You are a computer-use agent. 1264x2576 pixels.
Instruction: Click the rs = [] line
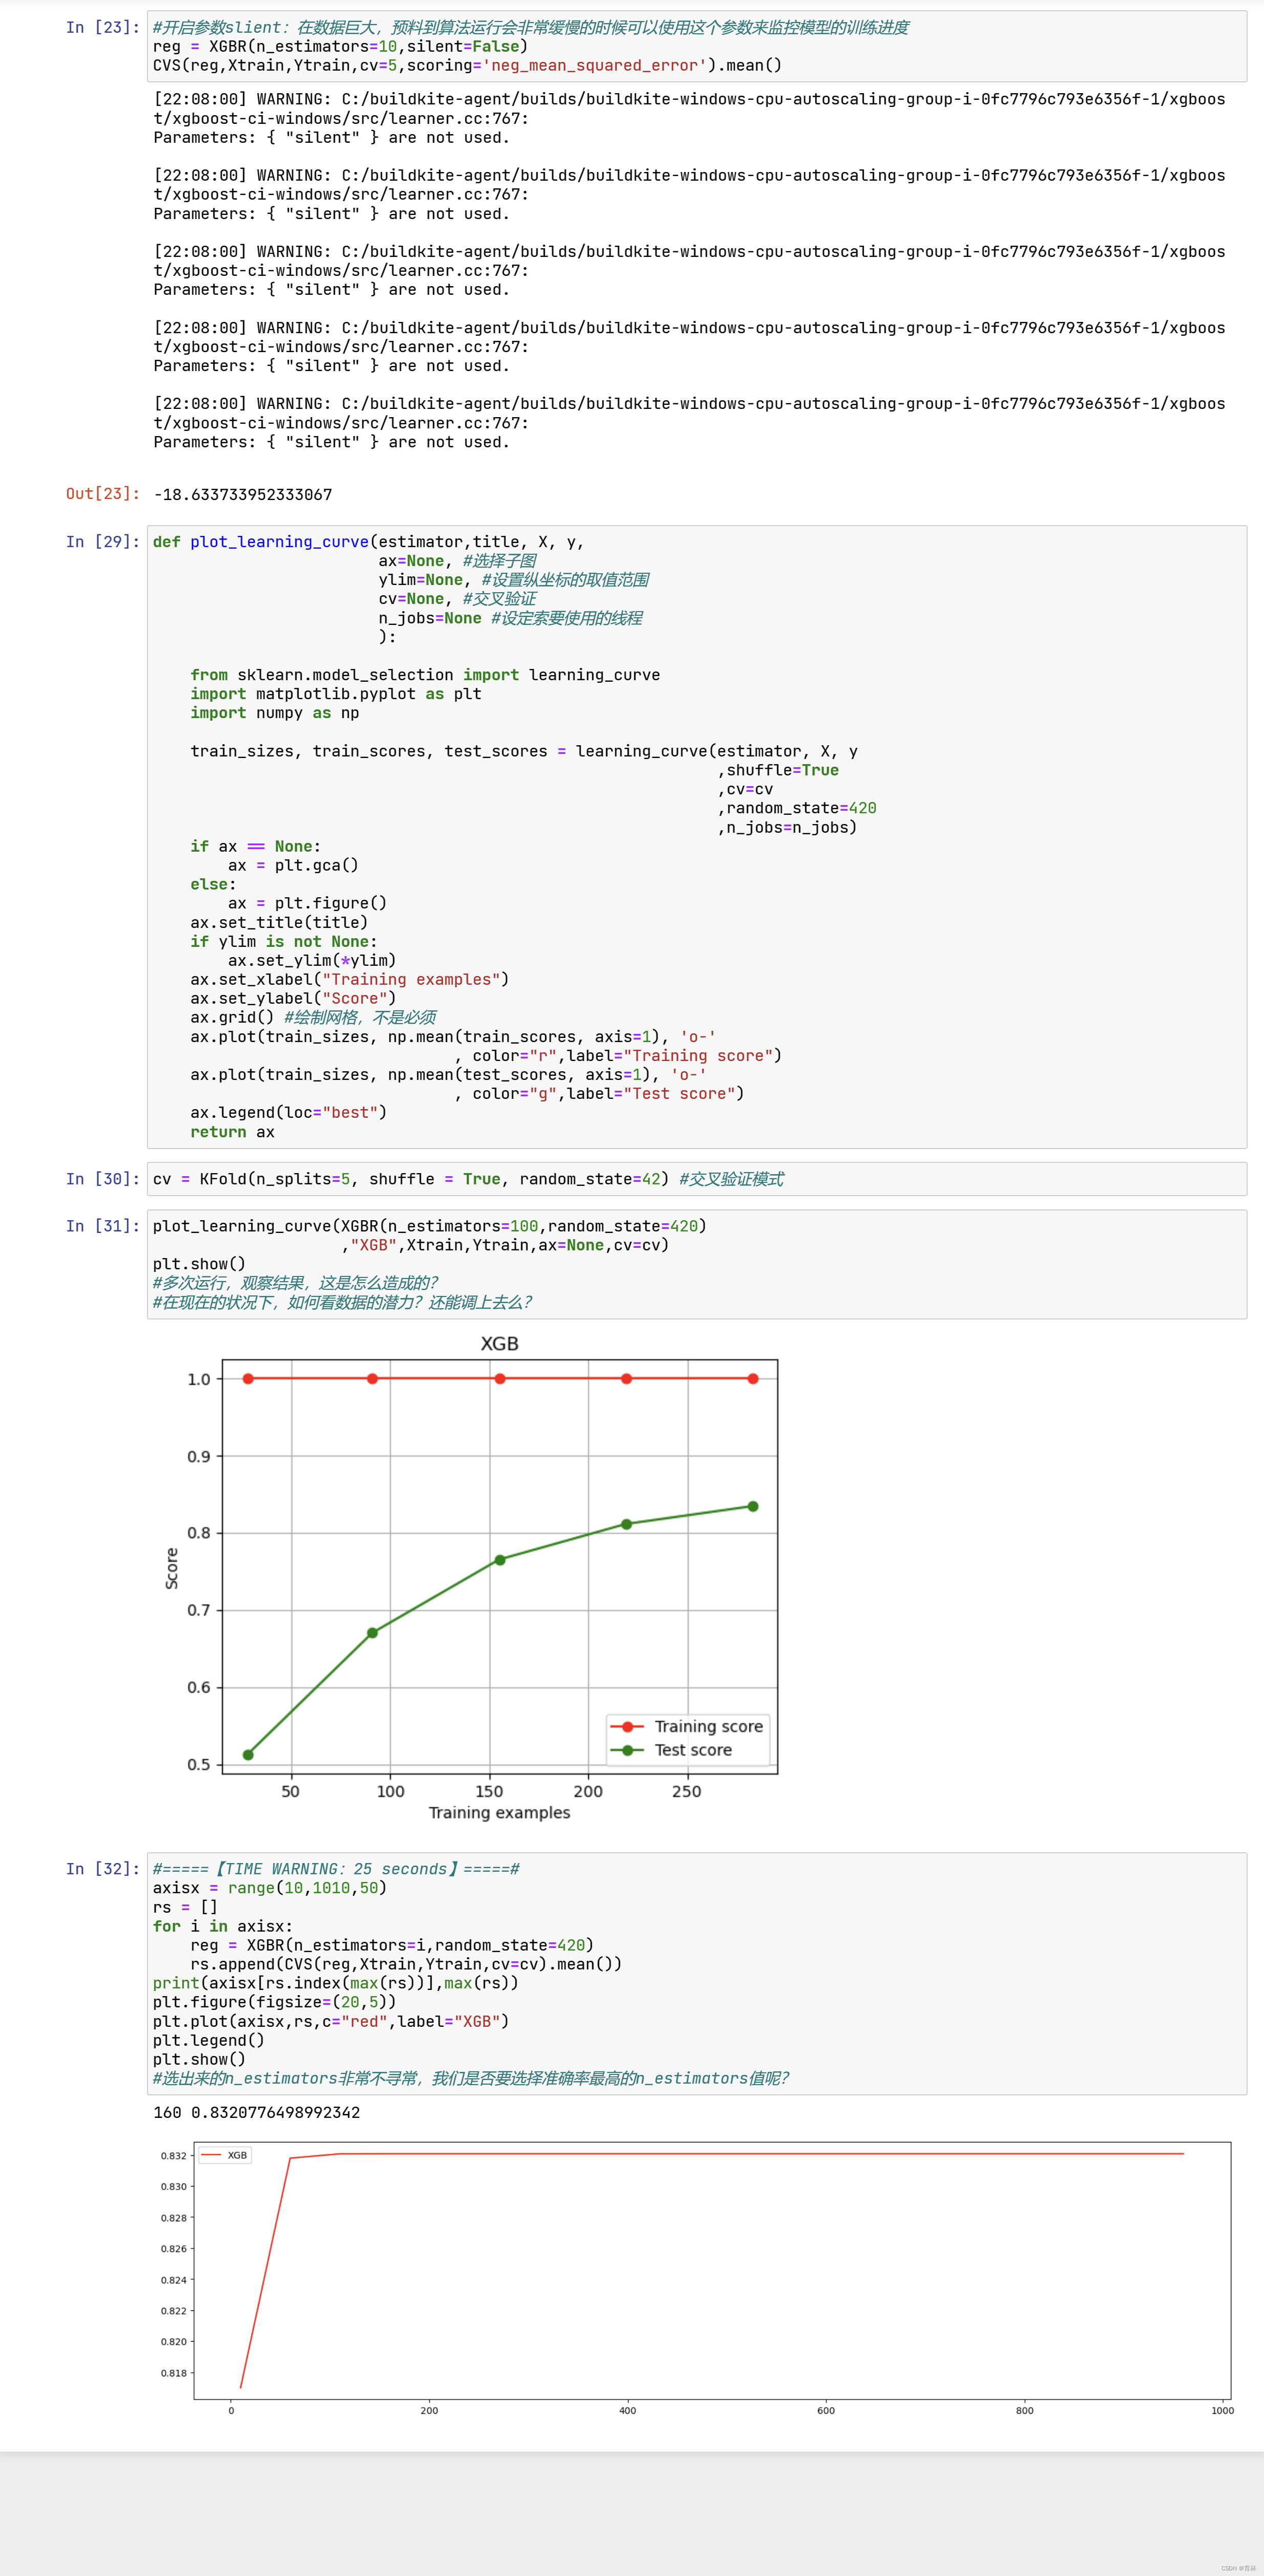pyautogui.click(x=185, y=1907)
